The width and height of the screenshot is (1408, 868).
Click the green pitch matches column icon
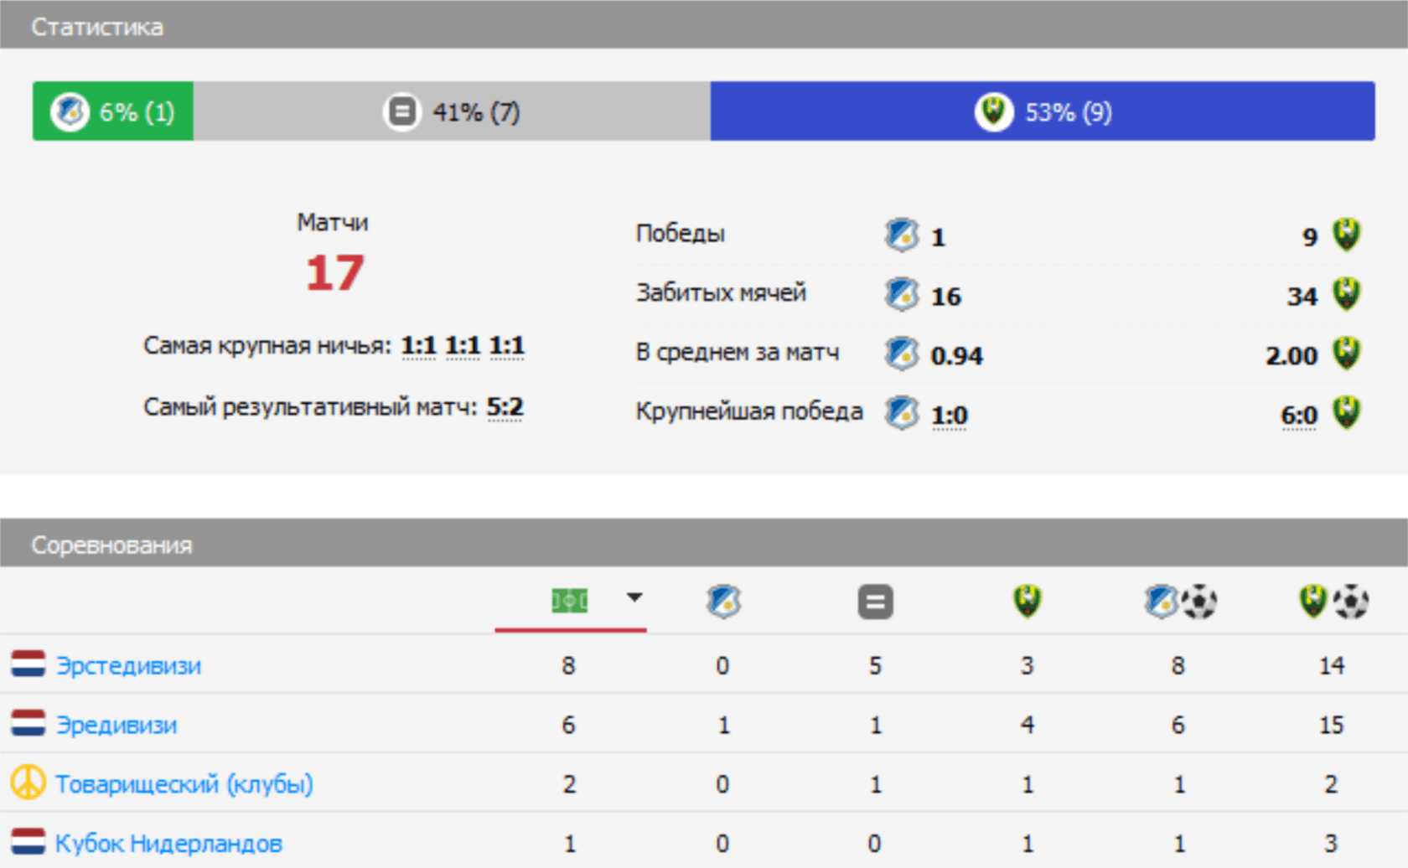569,601
